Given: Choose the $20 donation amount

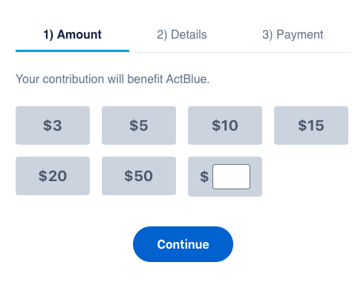Looking at the screenshot, I should (53, 176).
